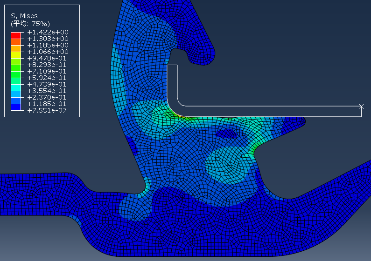Click the yellow legend color band

pyautogui.click(x=16, y=55)
